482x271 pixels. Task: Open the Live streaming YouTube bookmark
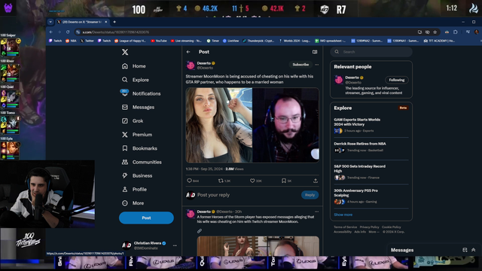pos(186,41)
